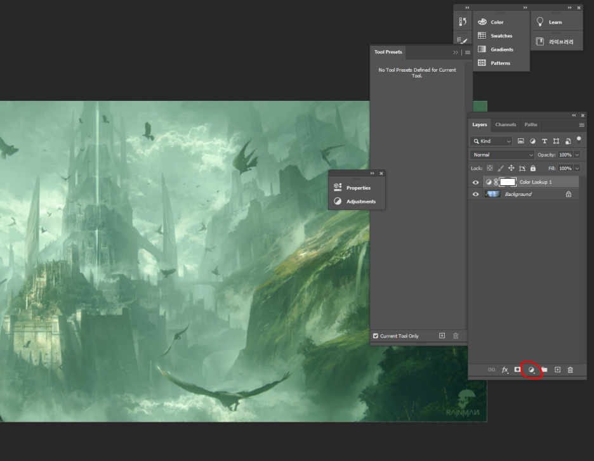This screenshot has height=461, width=594.
Task: Open the Brush Settings panel icon
Action: (x=463, y=40)
